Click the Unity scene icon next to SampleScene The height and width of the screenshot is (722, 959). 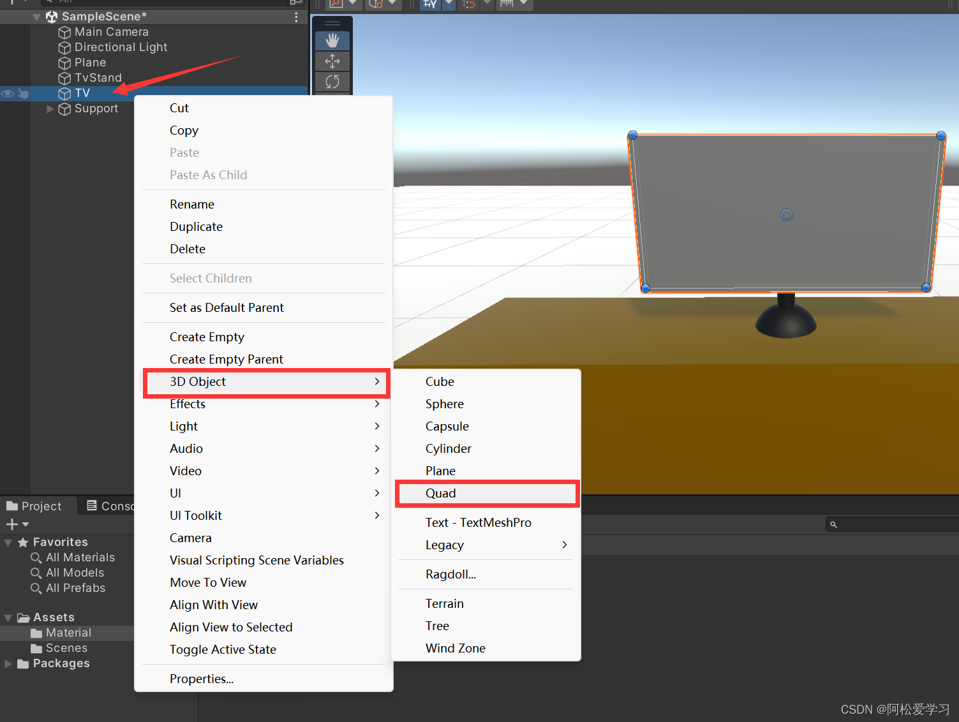click(52, 17)
